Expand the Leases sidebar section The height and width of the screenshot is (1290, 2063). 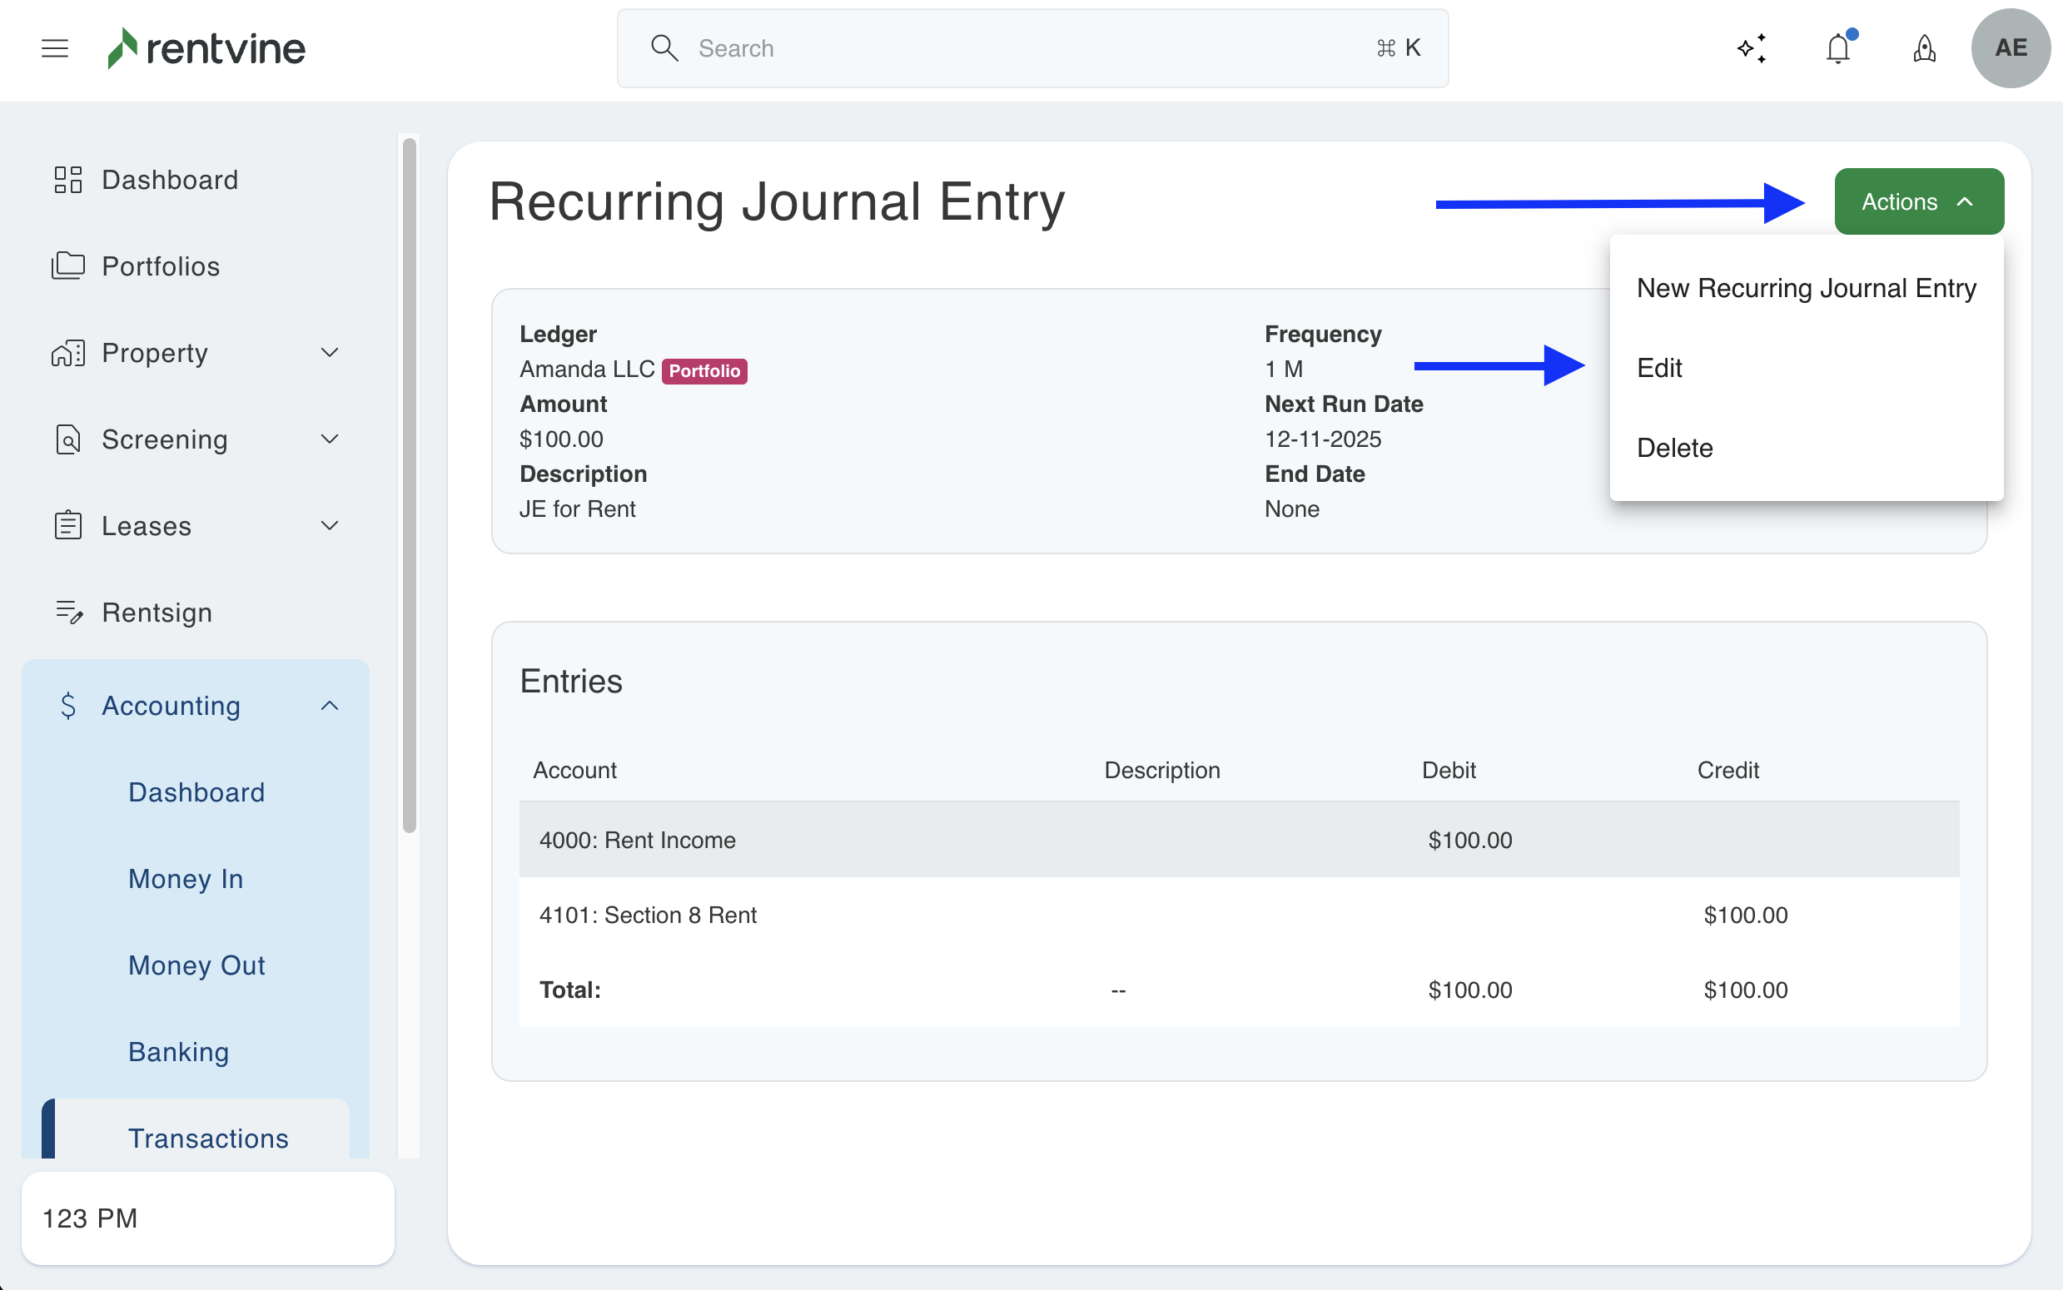pos(330,525)
